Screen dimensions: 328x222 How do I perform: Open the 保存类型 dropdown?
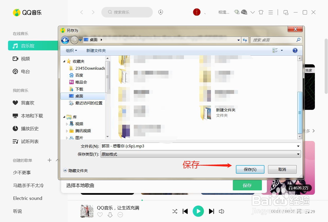200,154
